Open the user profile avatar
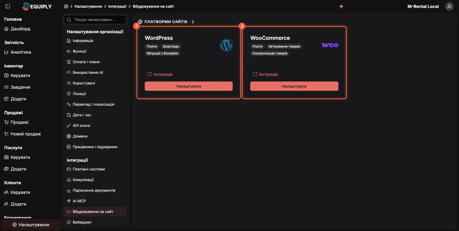 [x=449, y=6]
